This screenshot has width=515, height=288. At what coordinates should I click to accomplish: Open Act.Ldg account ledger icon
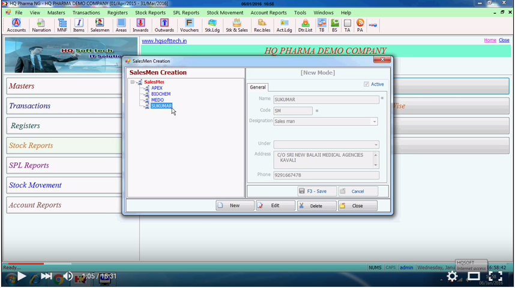(x=284, y=25)
